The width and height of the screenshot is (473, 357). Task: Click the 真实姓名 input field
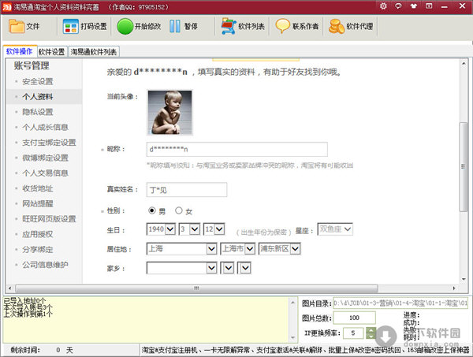pos(187,190)
